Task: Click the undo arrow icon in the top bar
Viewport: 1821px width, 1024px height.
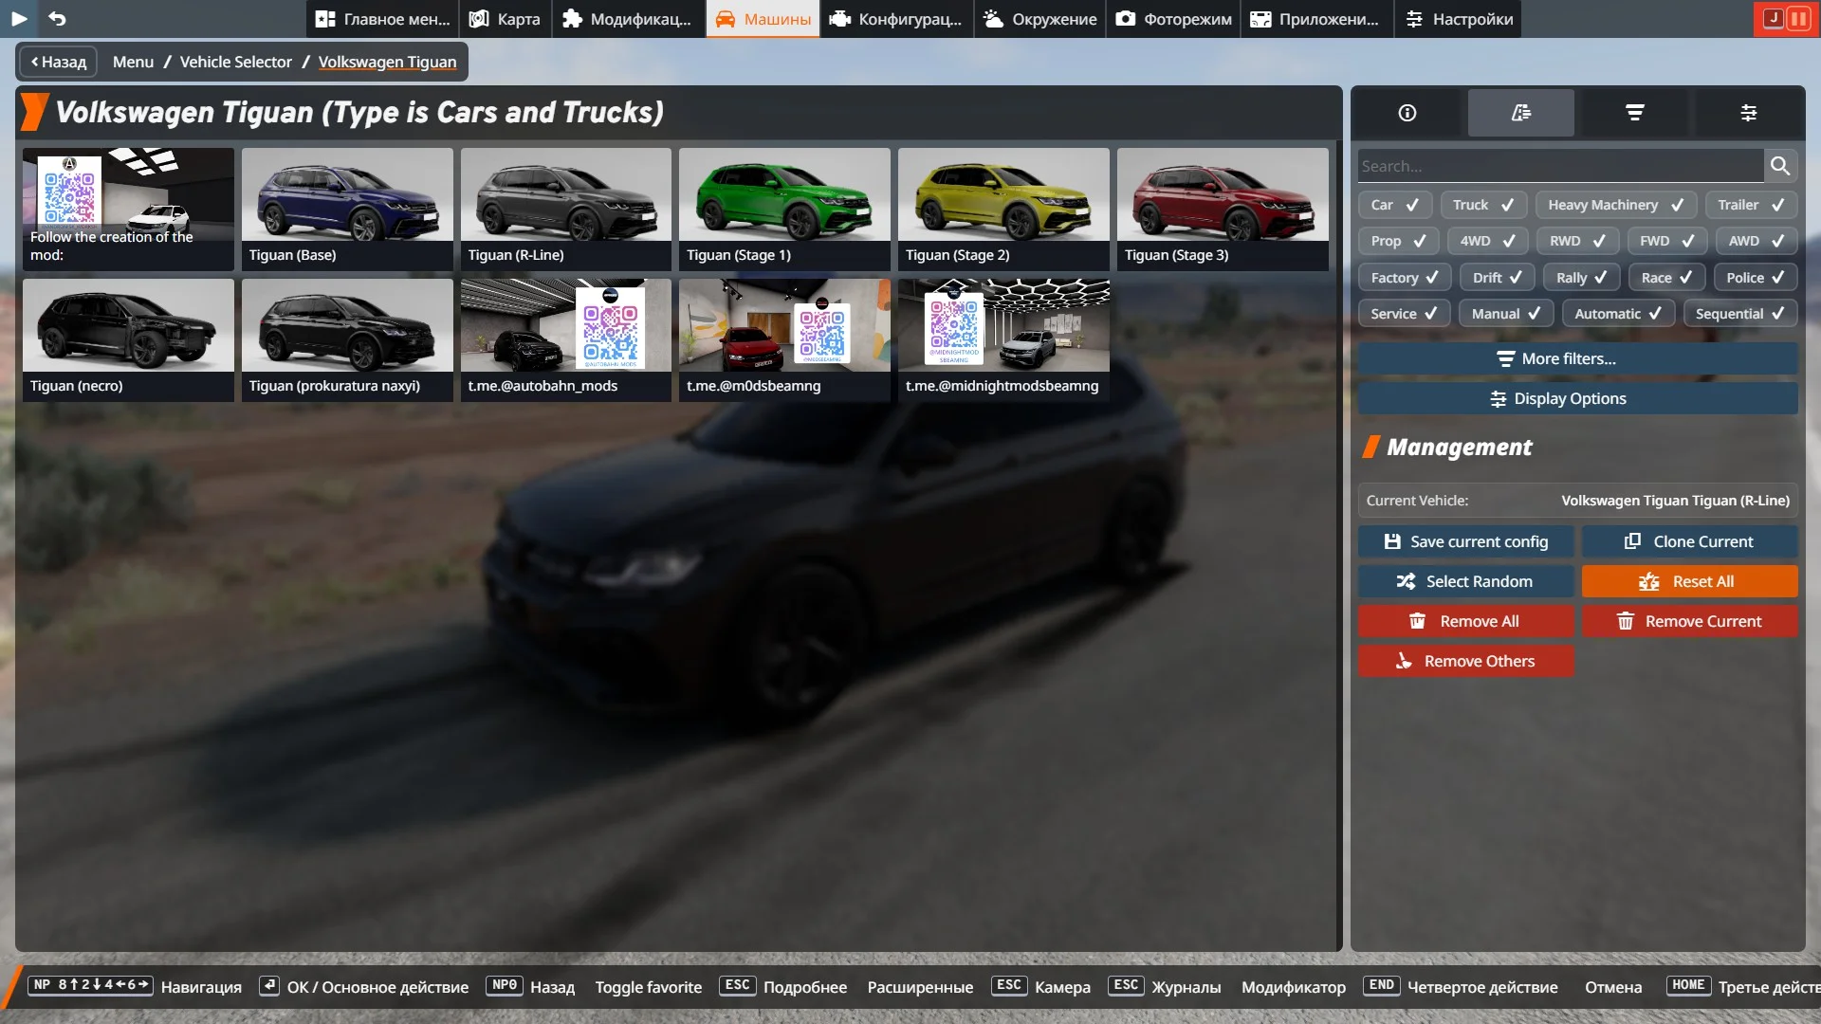Action: tap(57, 18)
